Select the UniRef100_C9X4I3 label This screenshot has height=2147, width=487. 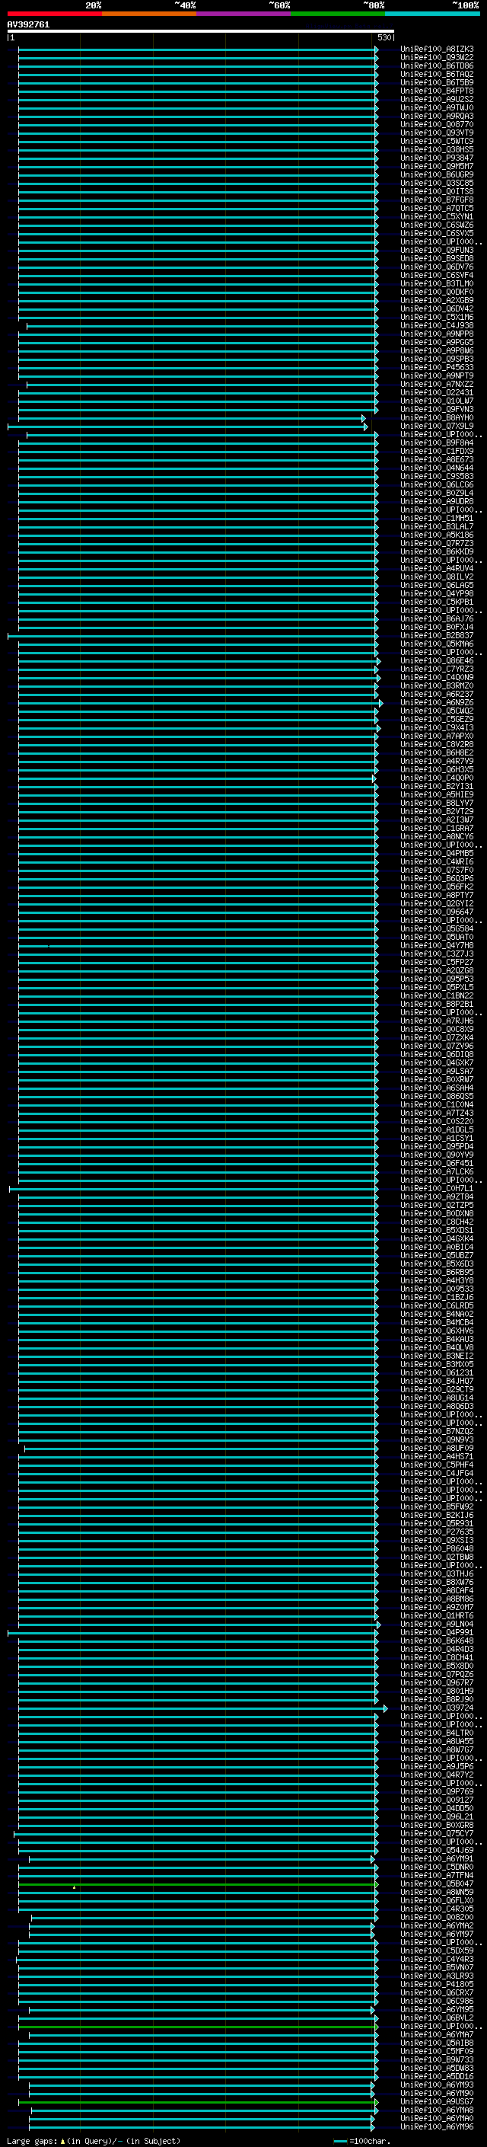437,727
